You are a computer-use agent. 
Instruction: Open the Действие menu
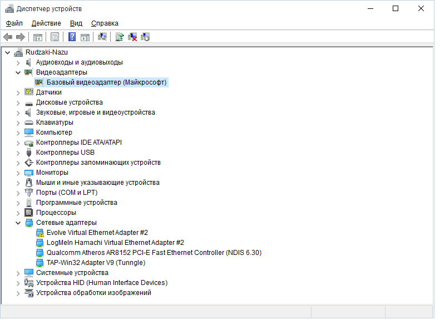click(x=46, y=23)
